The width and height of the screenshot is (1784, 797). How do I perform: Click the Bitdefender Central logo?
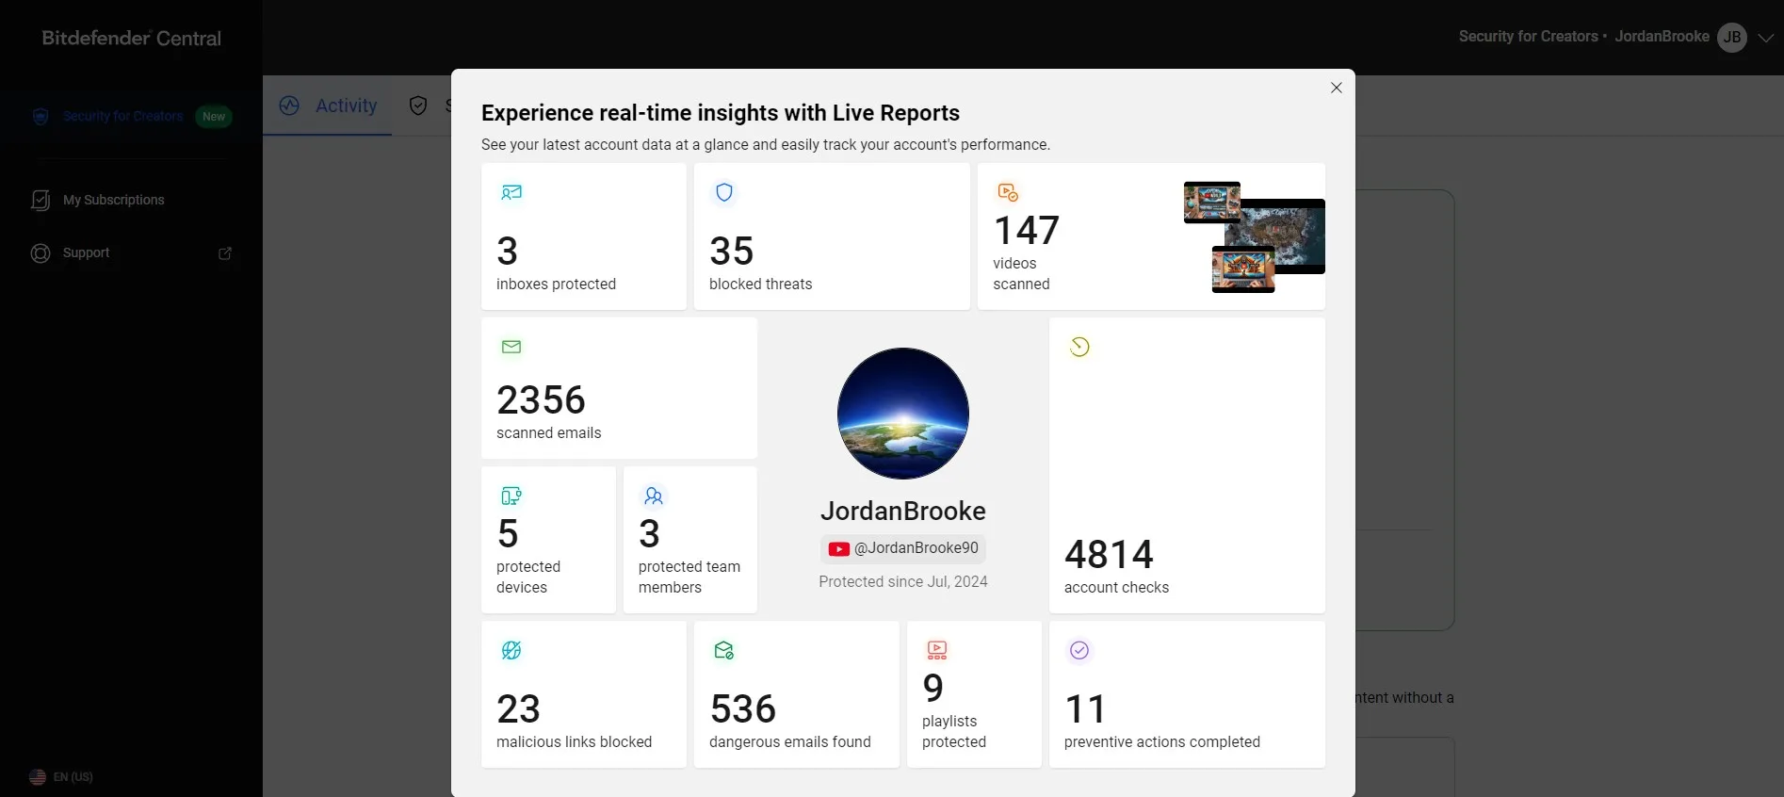[x=132, y=39]
